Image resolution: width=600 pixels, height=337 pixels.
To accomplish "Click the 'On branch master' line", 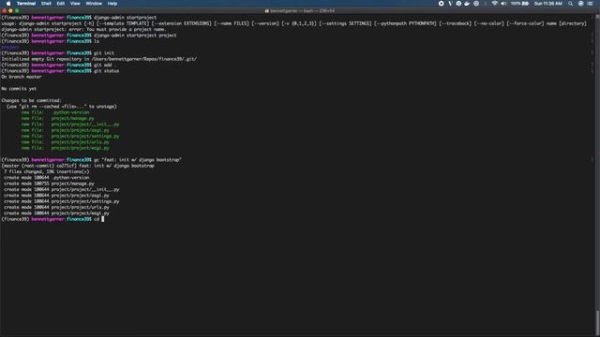I will pos(22,77).
